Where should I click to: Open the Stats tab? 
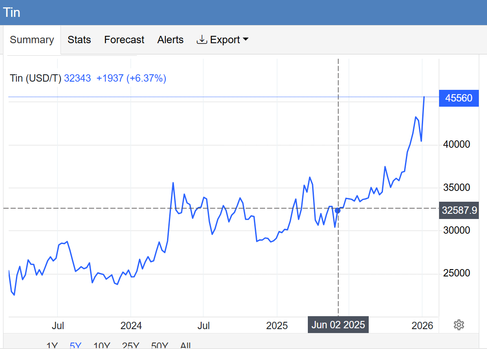[79, 40]
